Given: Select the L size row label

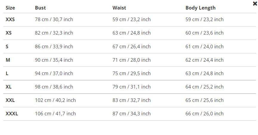Looking at the screenshot, I should point(7,73).
